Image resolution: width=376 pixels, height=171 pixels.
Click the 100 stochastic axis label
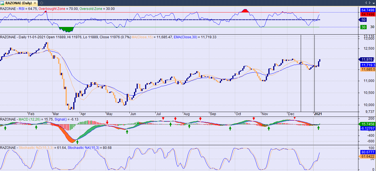pyautogui.click(x=371, y=148)
